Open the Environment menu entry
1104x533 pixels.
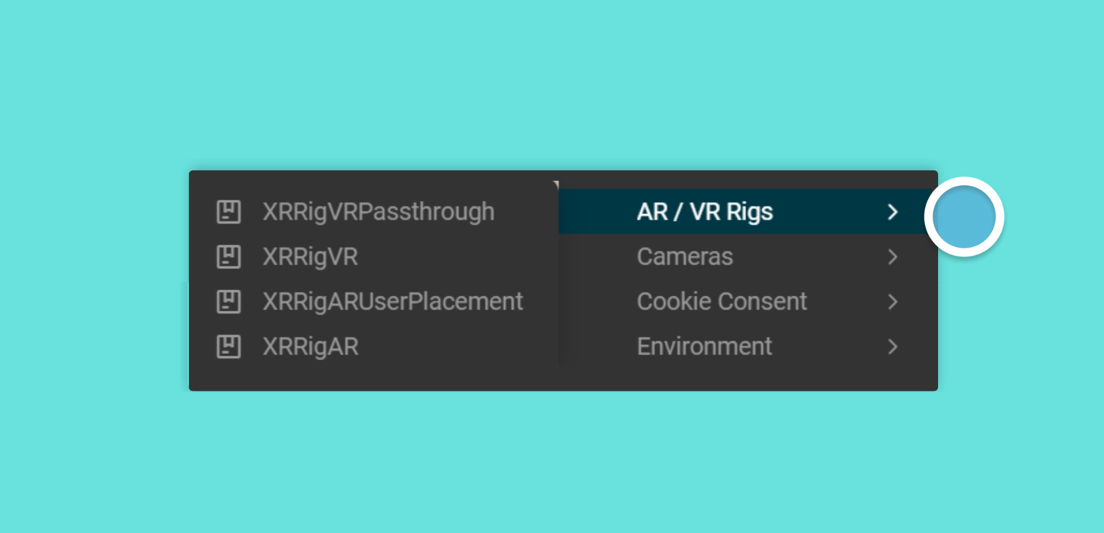click(748, 347)
